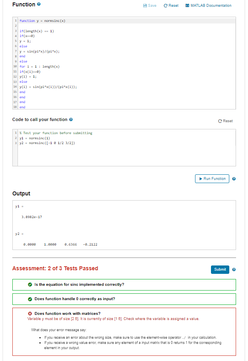Click the 'if(x==0)' code line
This screenshot has width=248, height=361.
pyautogui.click(x=27, y=36)
